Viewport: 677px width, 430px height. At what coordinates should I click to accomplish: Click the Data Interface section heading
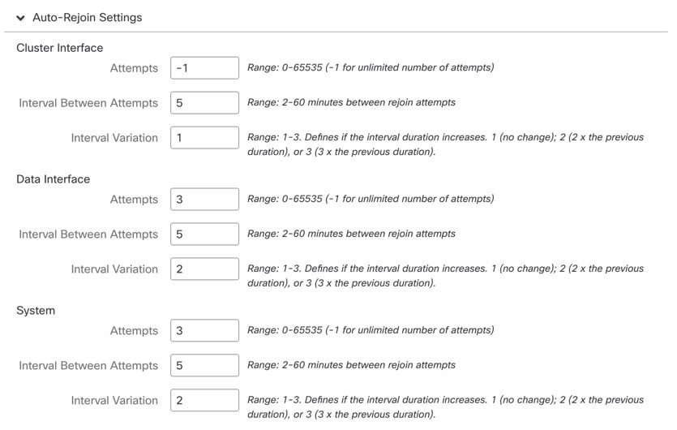point(54,179)
